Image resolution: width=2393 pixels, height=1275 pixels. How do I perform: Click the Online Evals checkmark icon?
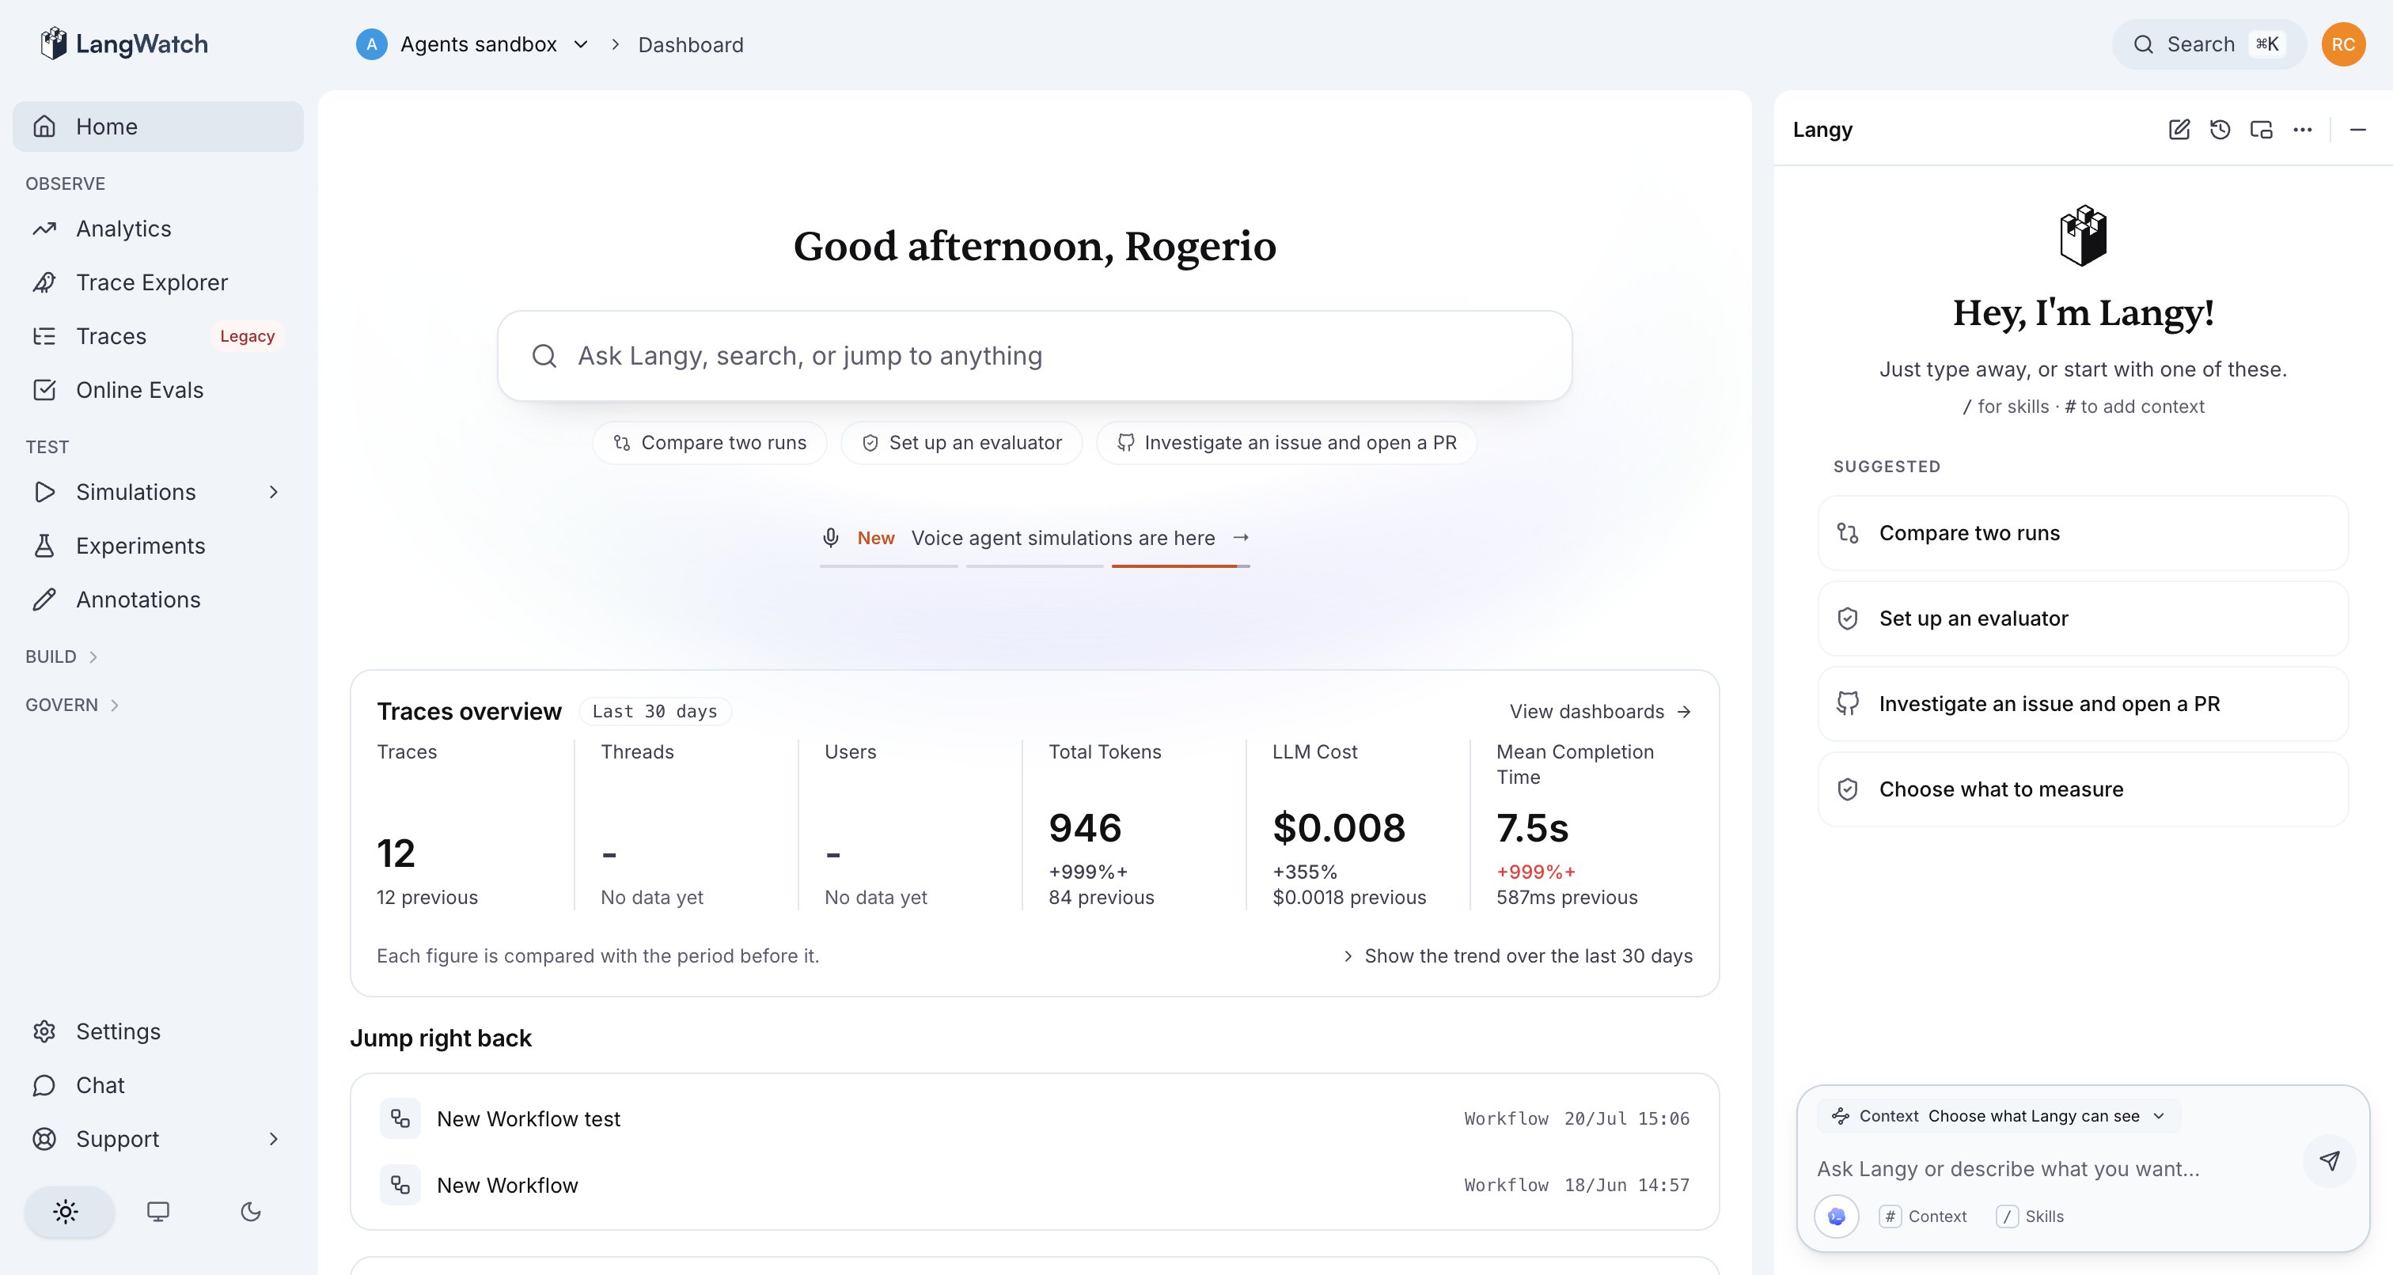(x=44, y=390)
